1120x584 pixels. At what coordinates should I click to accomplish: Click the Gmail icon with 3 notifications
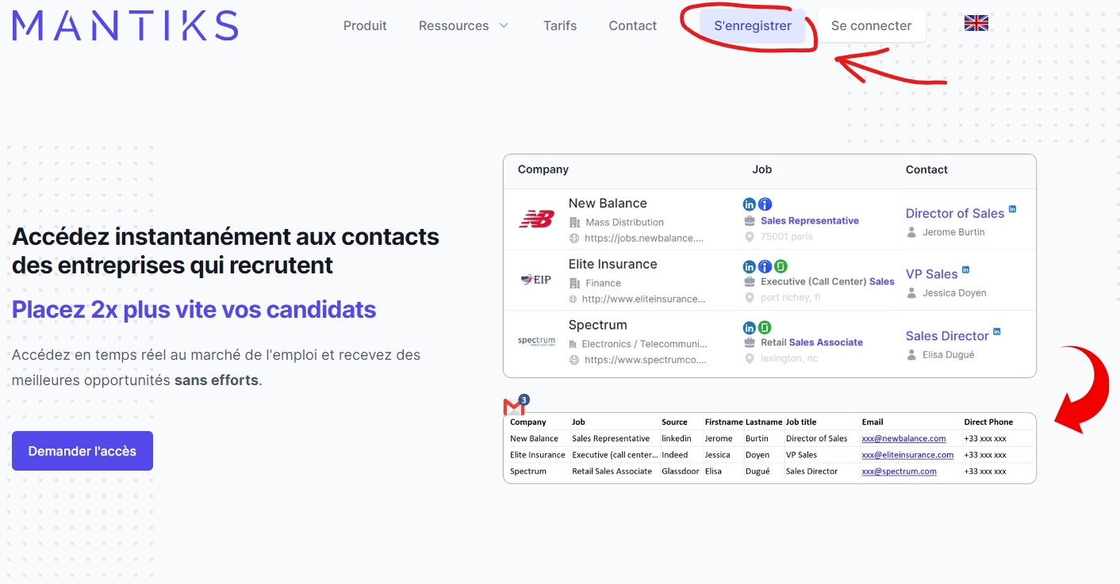(516, 405)
